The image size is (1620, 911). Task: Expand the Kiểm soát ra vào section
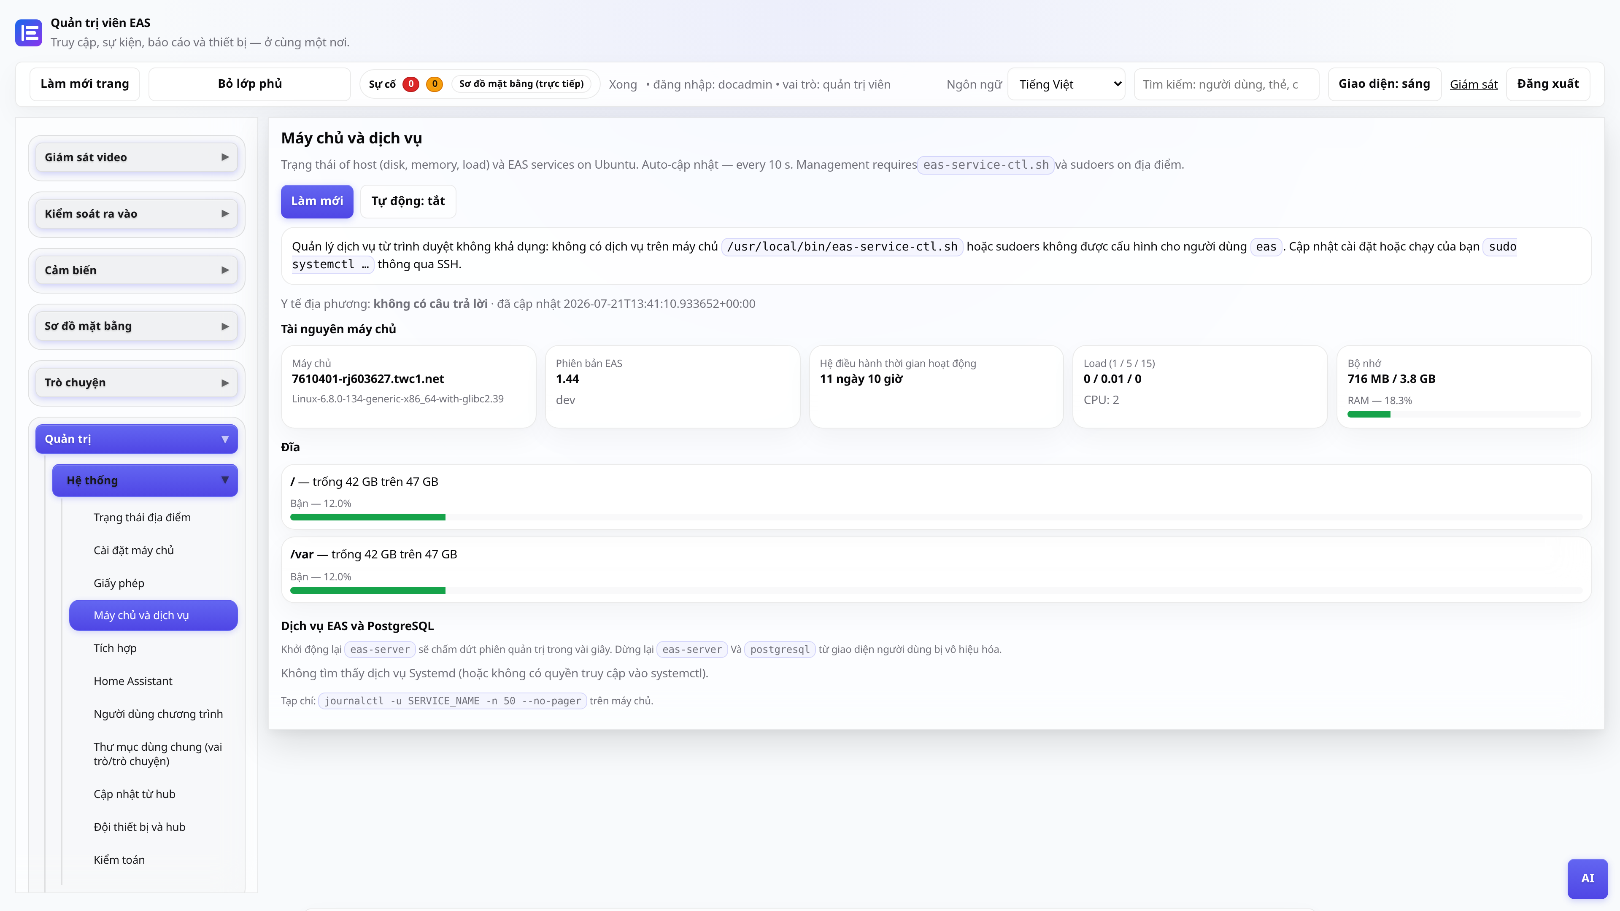[x=136, y=214]
